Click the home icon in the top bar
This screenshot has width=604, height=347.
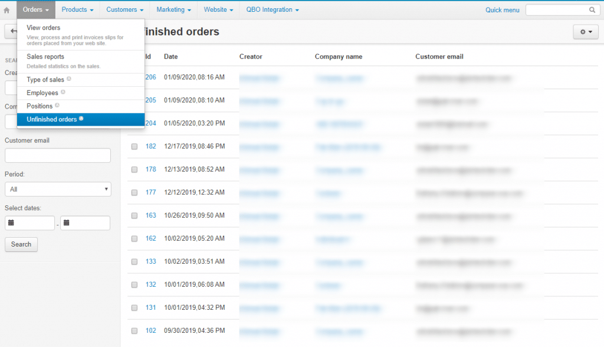pyautogui.click(x=7, y=10)
